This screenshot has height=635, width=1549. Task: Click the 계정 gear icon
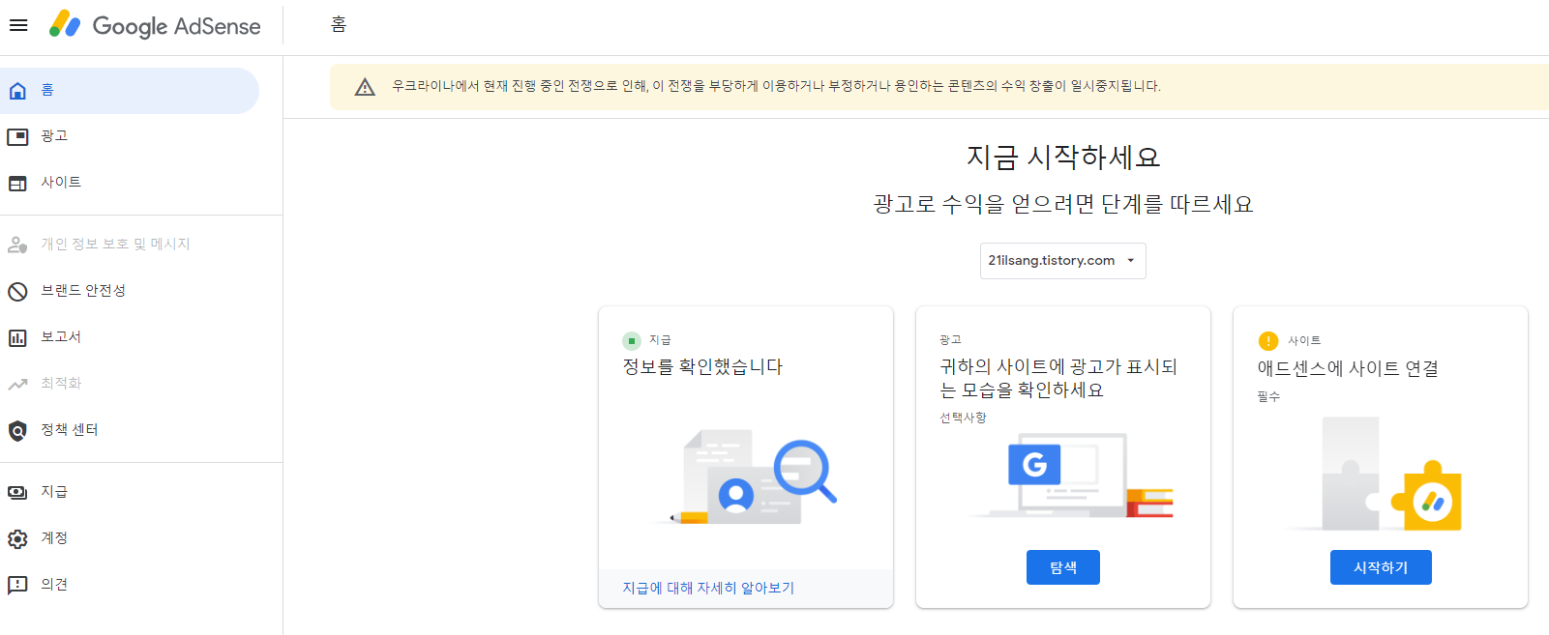point(17,538)
